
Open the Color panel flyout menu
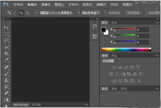click(157, 22)
